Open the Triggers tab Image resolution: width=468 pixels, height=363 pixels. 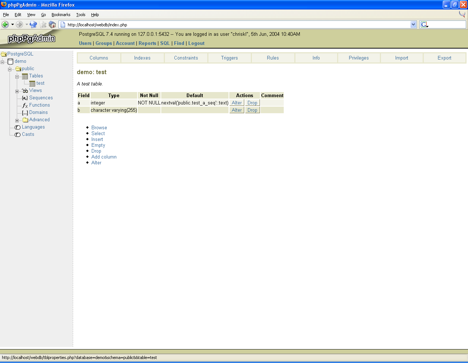(x=230, y=58)
